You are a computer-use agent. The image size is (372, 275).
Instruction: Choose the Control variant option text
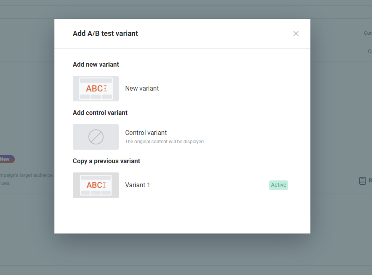click(146, 133)
